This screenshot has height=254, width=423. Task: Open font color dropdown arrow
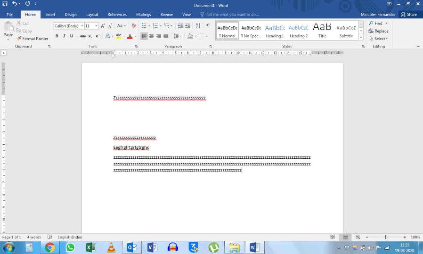(x=135, y=36)
